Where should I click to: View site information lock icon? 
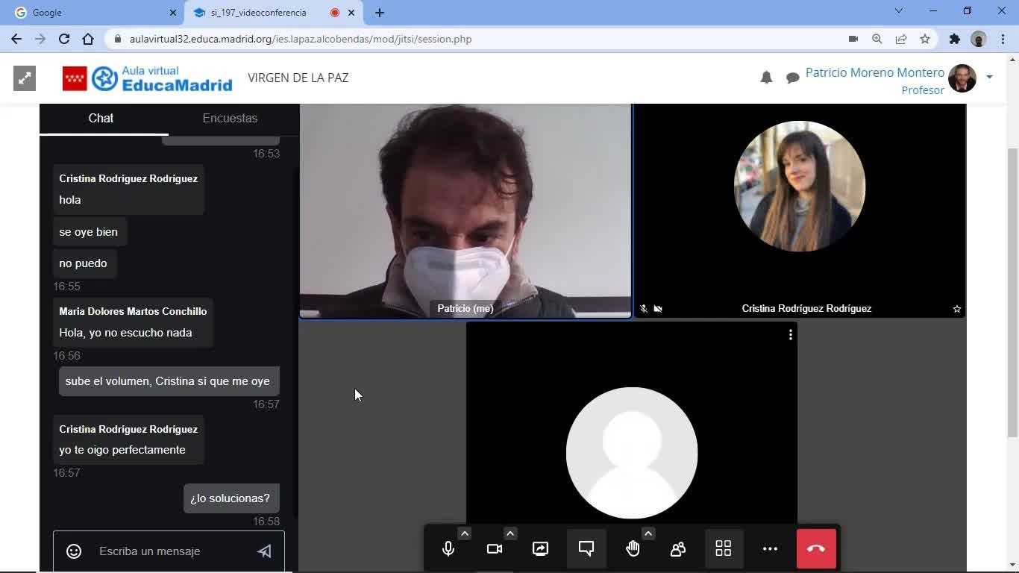117,39
